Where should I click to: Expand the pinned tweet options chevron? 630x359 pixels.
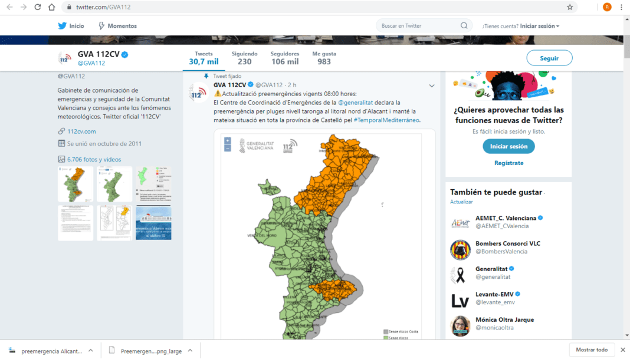tap(431, 86)
